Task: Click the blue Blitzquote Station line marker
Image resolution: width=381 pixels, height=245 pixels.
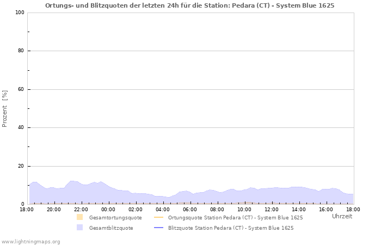Action: 158,228
